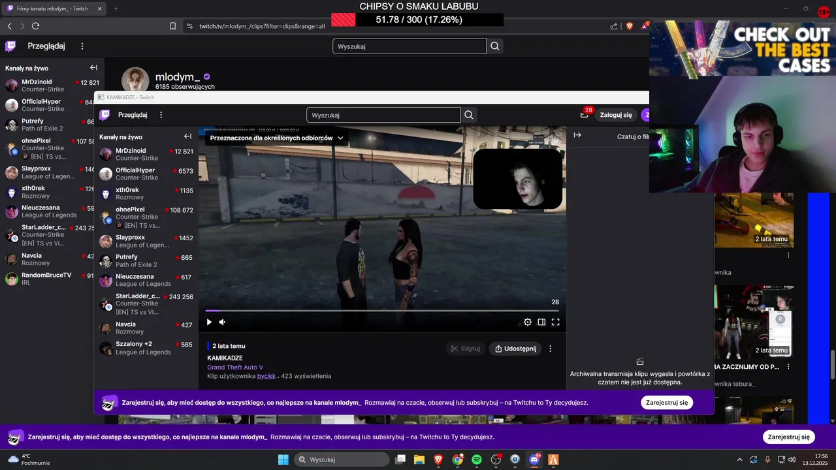Collapse the chat panel arrow icon
The image size is (836, 470).
point(577,135)
